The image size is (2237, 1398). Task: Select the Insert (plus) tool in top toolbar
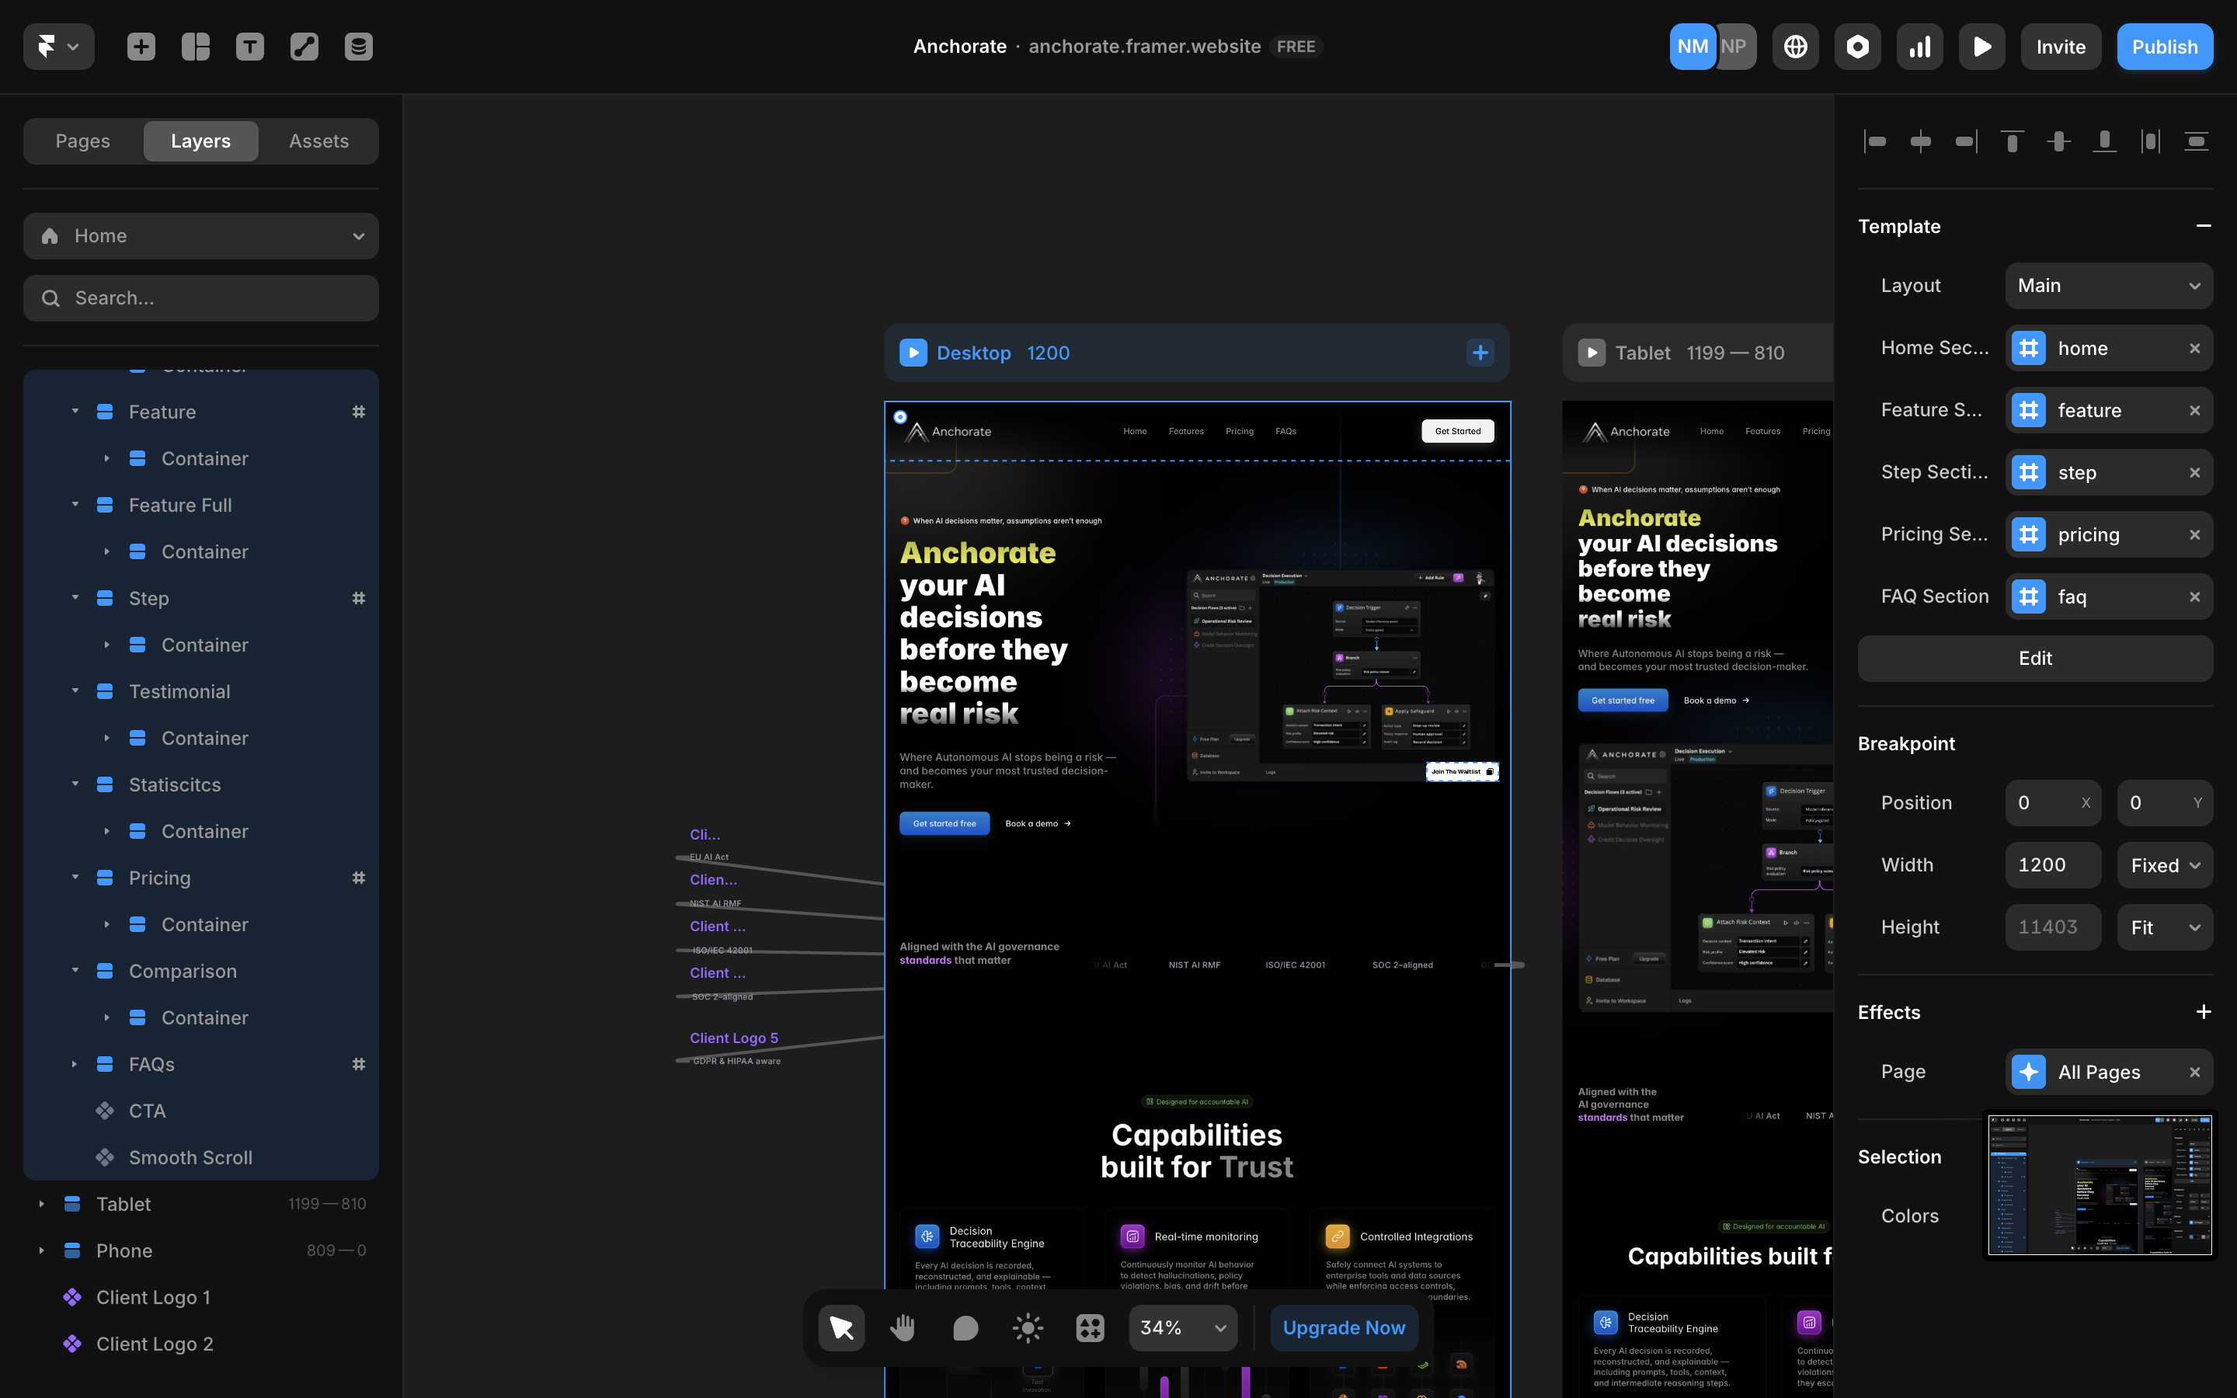pyautogui.click(x=141, y=45)
